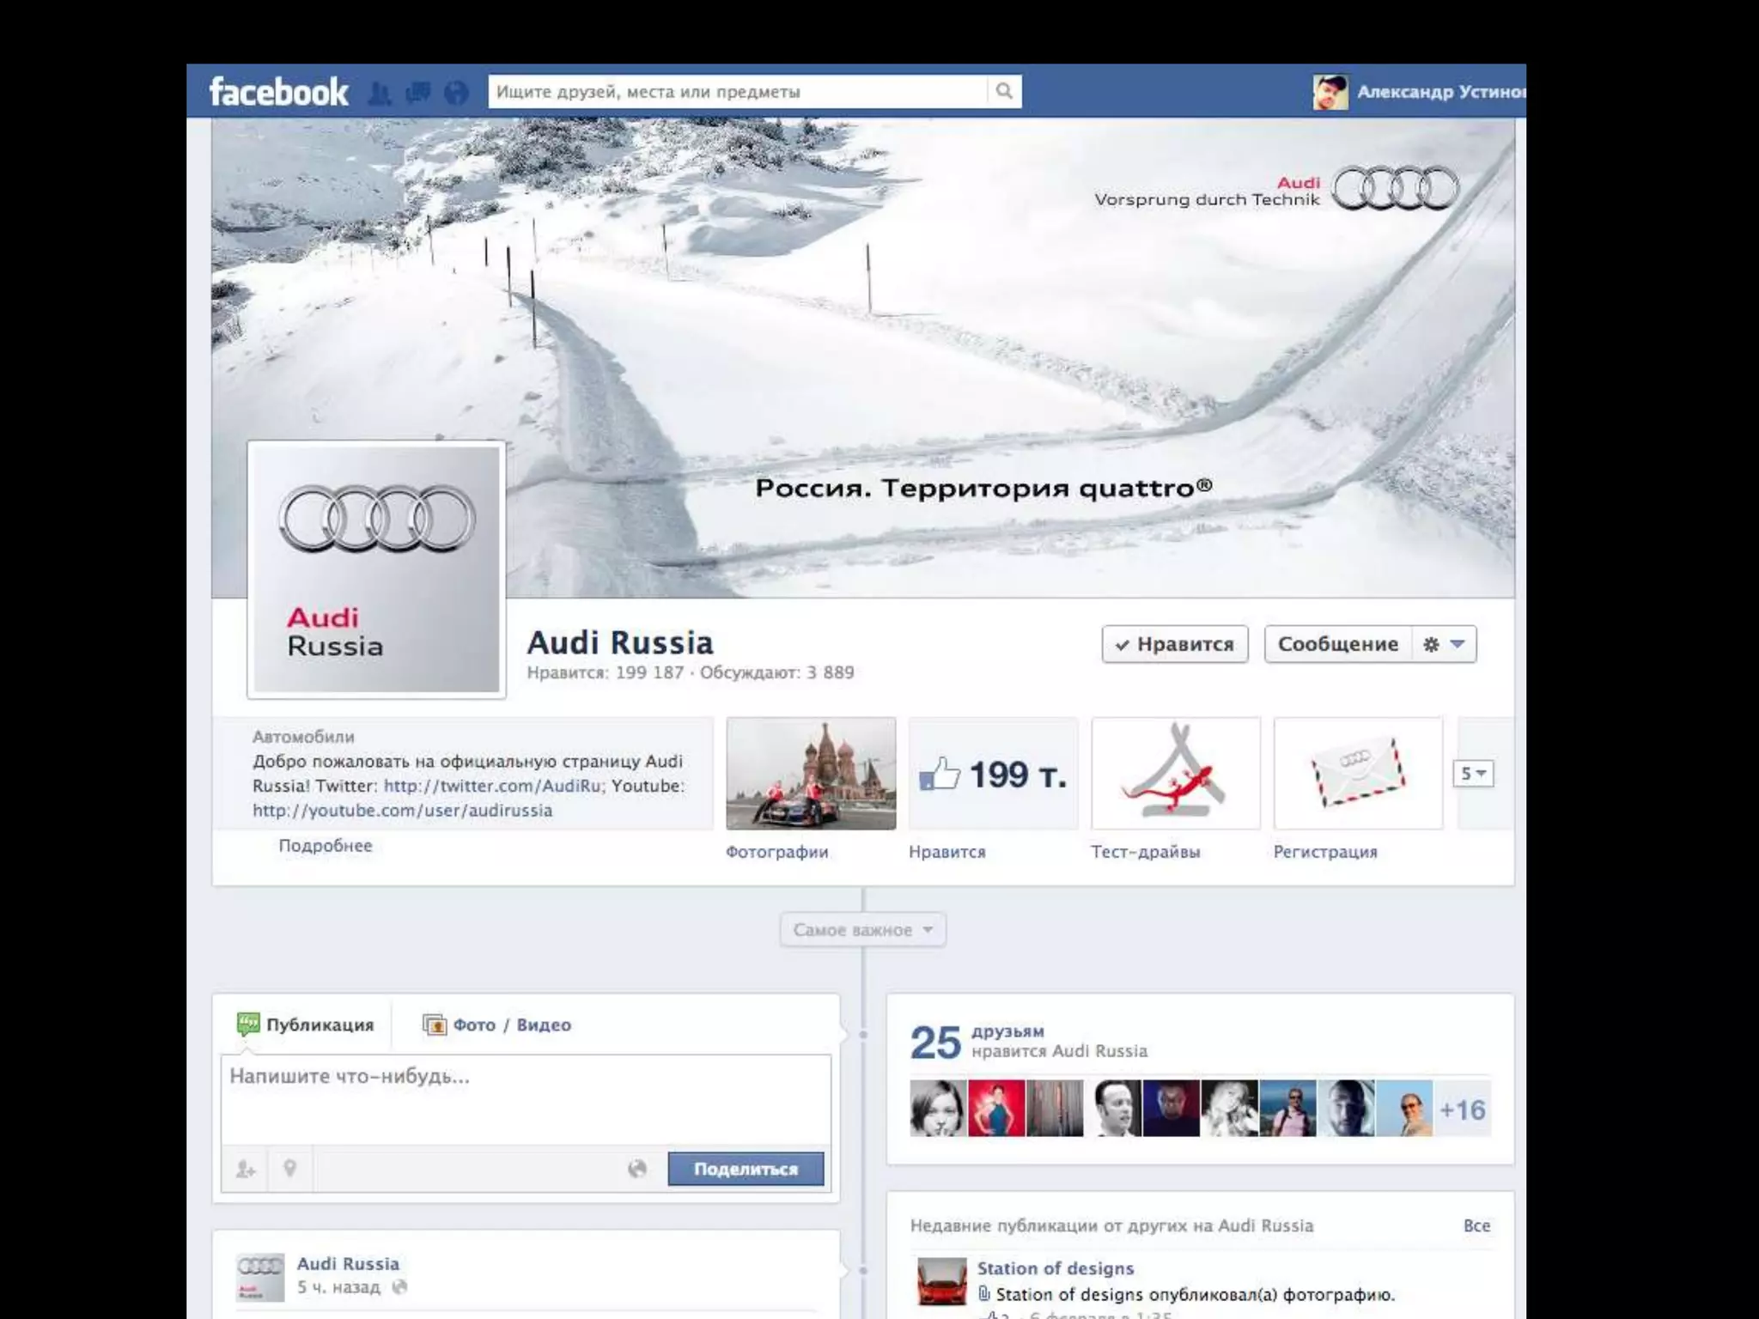Open the twitter.com/AudiRu link
The height and width of the screenshot is (1319, 1759).
492,786
